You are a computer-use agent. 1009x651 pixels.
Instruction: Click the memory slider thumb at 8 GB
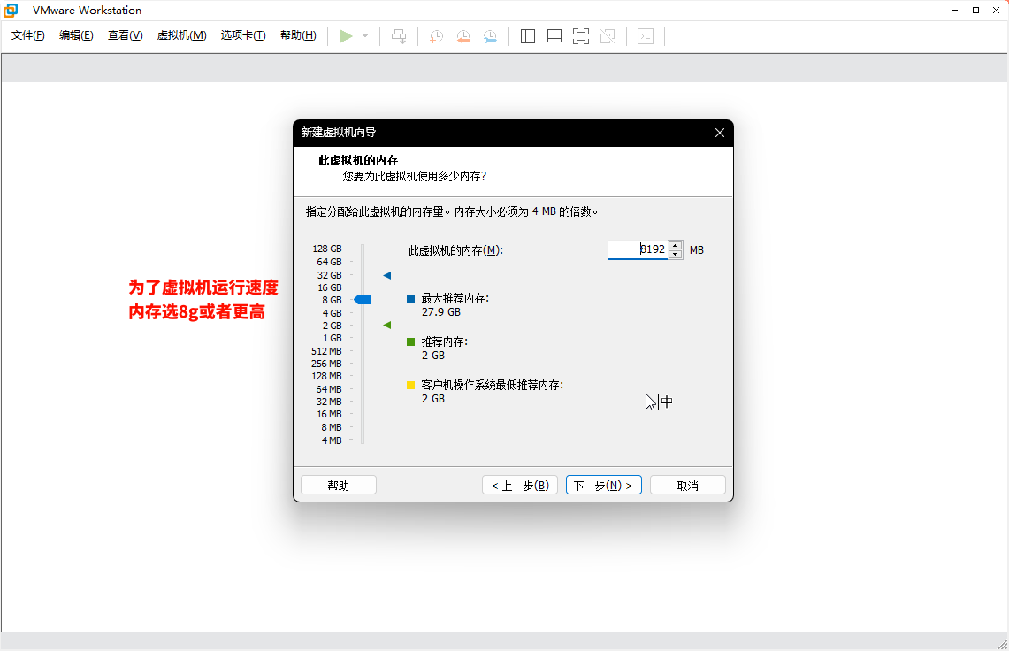click(363, 300)
